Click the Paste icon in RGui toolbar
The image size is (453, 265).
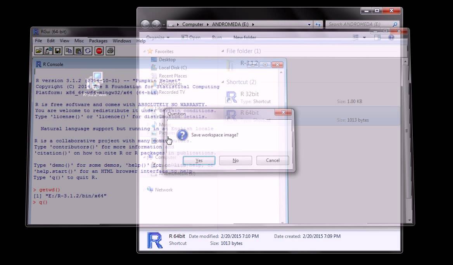point(78,51)
